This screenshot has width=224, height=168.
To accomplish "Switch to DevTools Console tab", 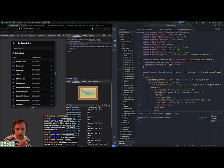I will point(84,35).
